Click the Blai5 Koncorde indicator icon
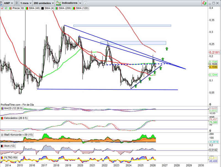The image size is (221, 167). click(x=2, y=135)
